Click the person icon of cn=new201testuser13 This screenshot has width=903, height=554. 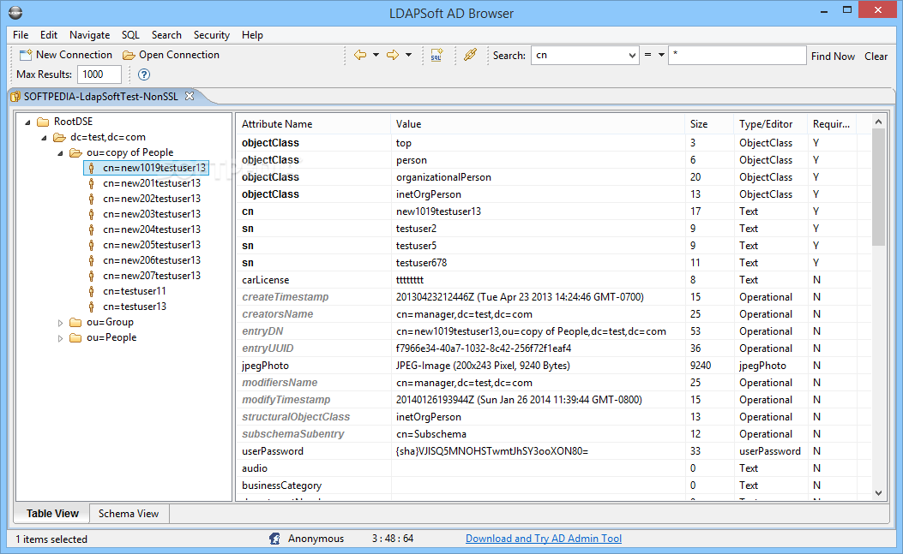point(91,183)
